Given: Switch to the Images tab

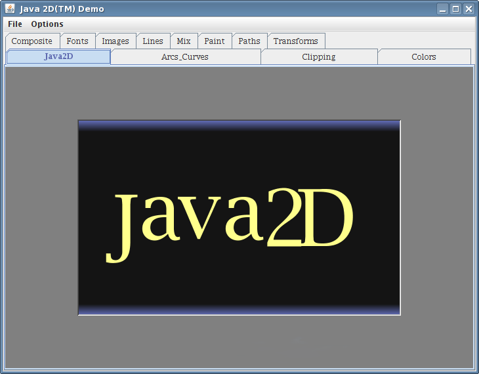Looking at the screenshot, I should [x=115, y=41].
